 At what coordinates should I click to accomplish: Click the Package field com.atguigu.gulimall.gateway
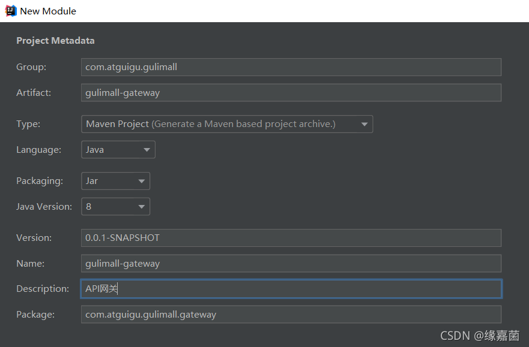(291, 315)
